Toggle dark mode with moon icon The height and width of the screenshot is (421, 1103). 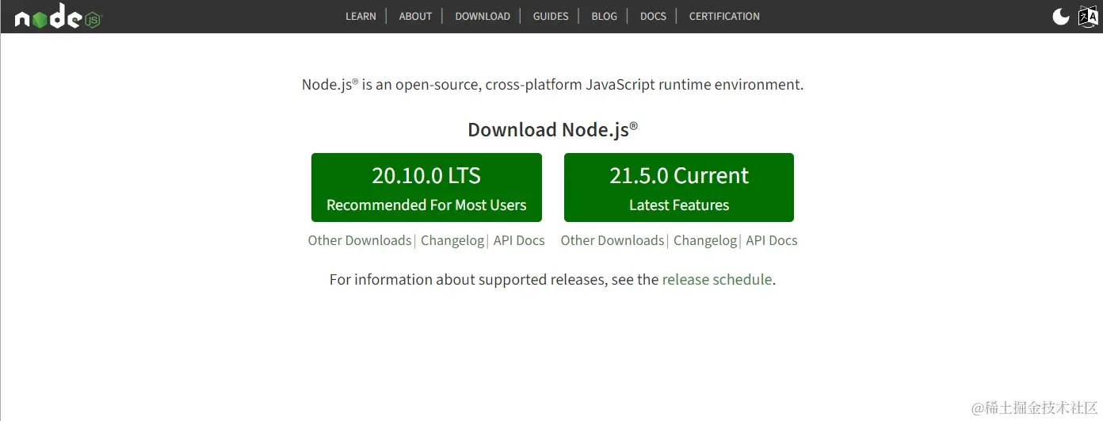click(1060, 16)
